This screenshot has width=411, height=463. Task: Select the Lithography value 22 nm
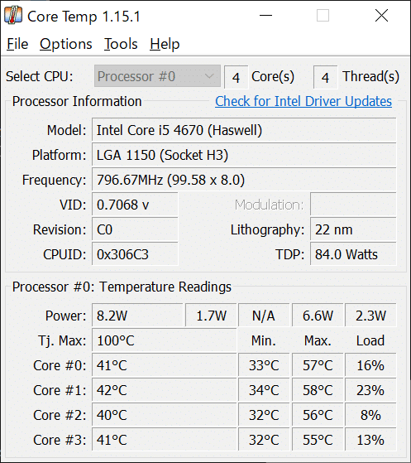353,229
